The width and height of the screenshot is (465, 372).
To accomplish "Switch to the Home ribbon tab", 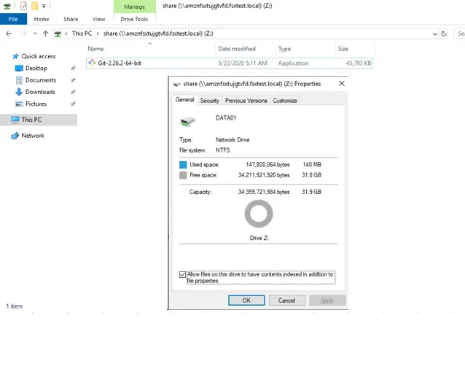I will click(42, 19).
